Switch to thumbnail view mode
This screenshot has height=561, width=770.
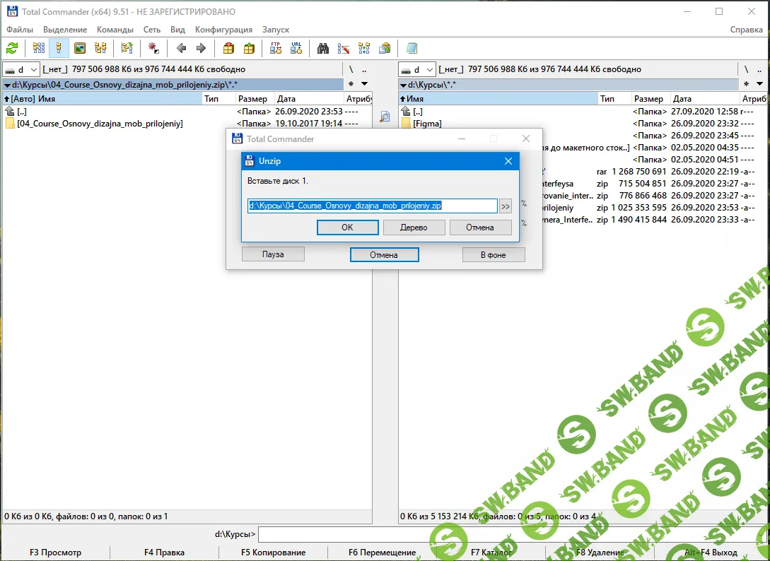80,48
